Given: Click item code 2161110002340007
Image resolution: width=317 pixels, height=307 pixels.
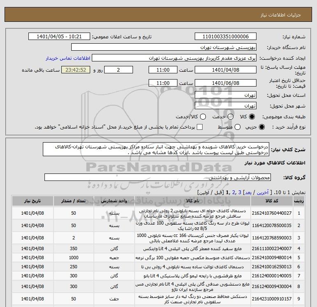Looking at the screenshot, I should pos(272,248).
